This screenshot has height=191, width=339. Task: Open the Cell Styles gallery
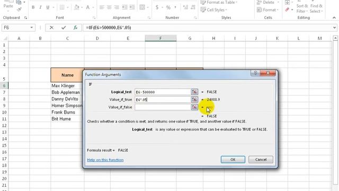point(214,10)
